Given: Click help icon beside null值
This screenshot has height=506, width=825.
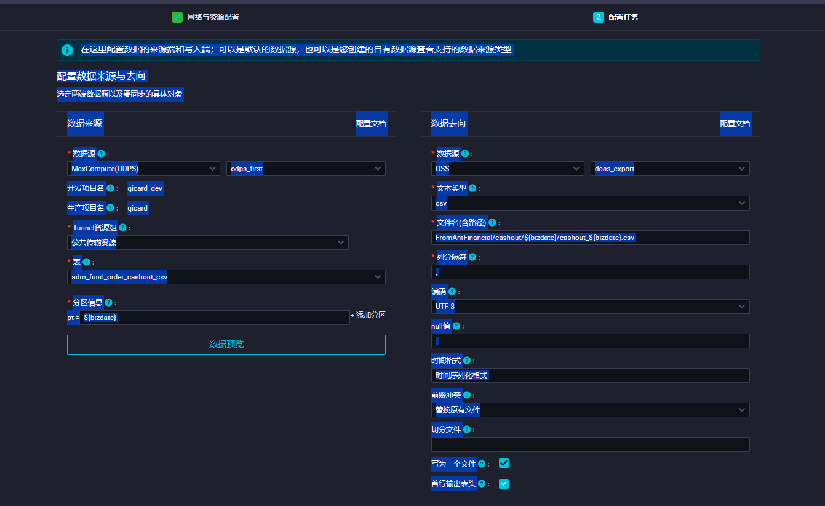Looking at the screenshot, I should tap(456, 326).
